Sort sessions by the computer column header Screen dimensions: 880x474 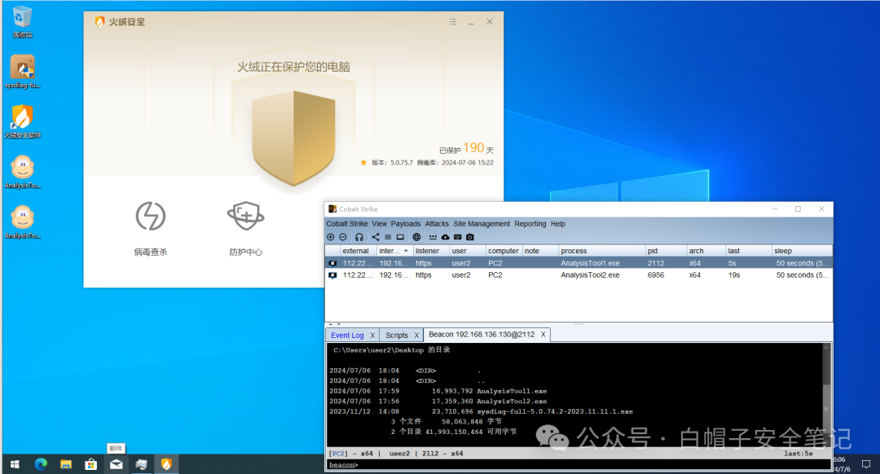pos(504,251)
